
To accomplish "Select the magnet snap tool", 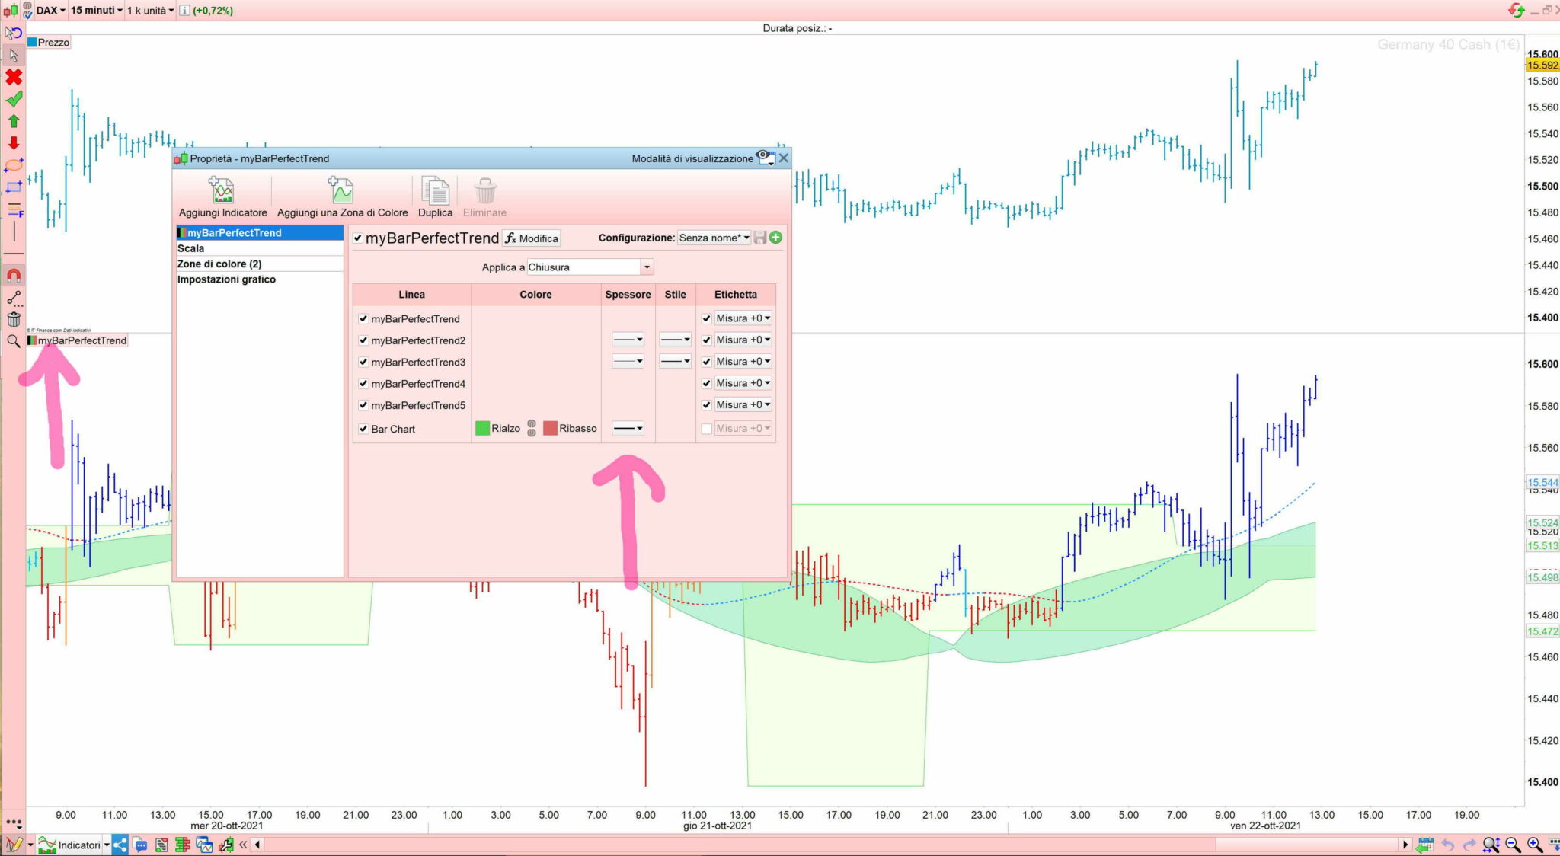I will (14, 276).
